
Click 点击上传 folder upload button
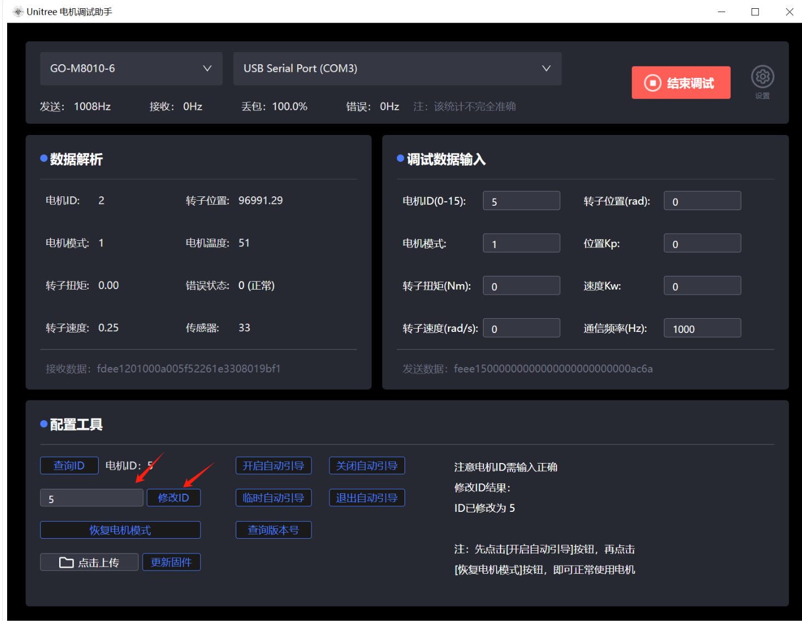[89, 562]
